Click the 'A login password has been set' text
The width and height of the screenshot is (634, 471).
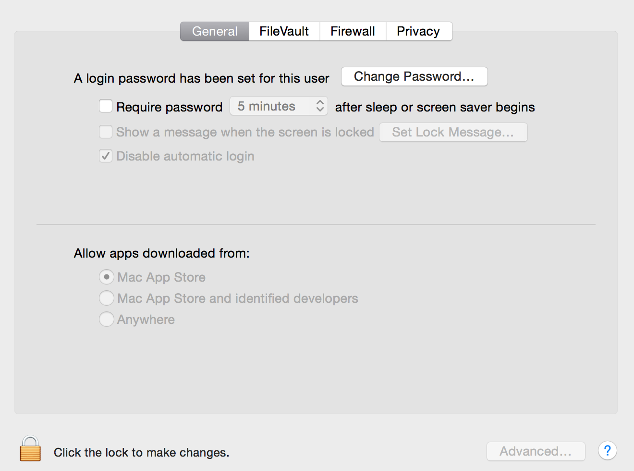coord(201,78)
